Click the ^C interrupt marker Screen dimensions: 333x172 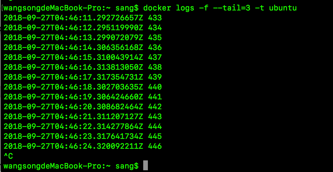point(8,156)
